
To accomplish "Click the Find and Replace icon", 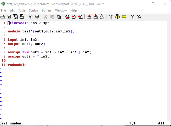I will click(67, 17).
